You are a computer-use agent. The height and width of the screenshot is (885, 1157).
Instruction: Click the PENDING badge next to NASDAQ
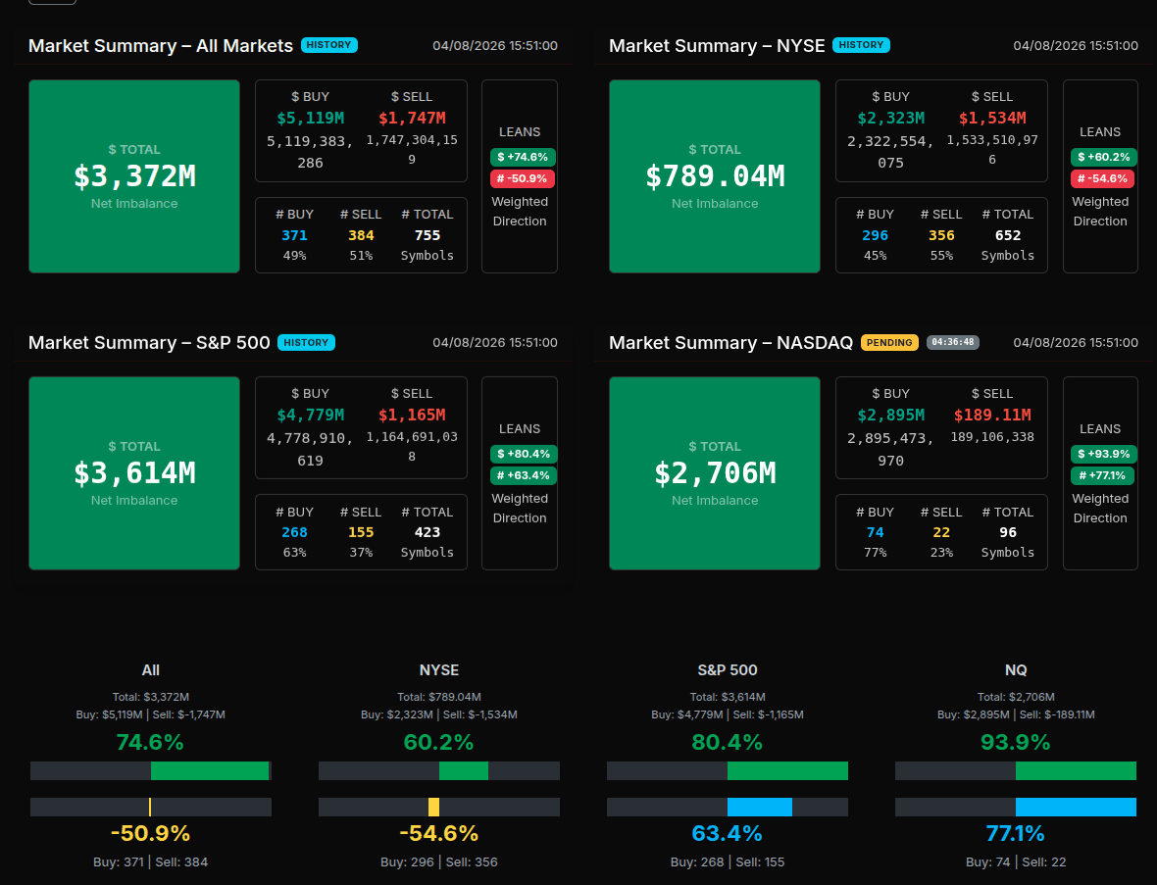pyautogui.click(x=889, y=343)
